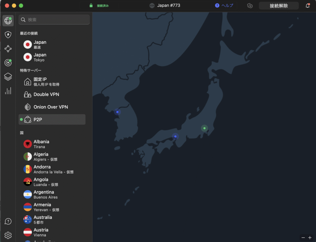Select Algeria country name
Image resolution: width=316 pixels, height=242 pixels.
point(41,154)
